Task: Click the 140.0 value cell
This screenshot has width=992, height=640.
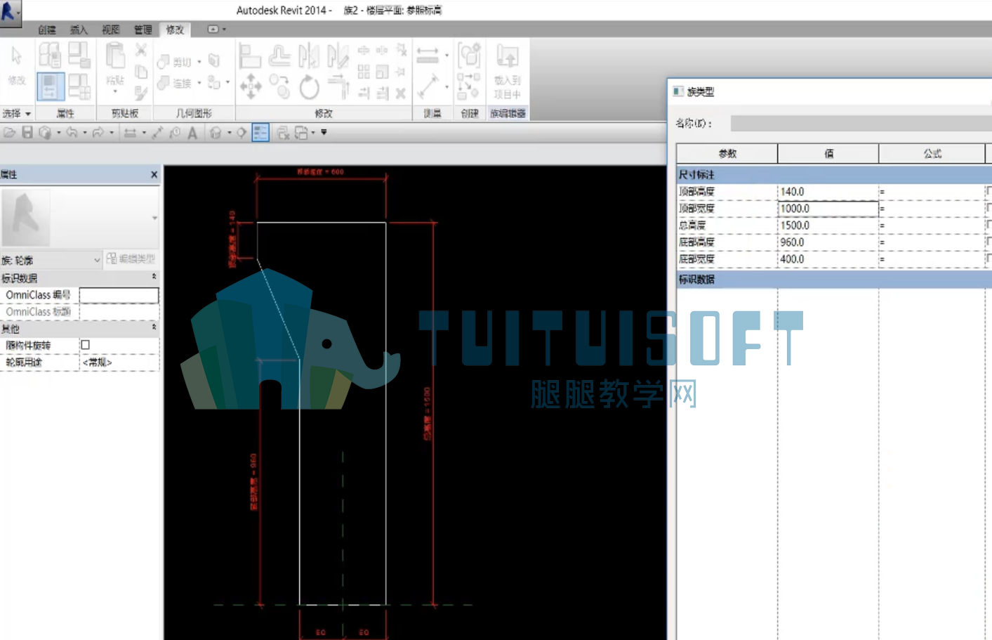Action: pos(828,192)
